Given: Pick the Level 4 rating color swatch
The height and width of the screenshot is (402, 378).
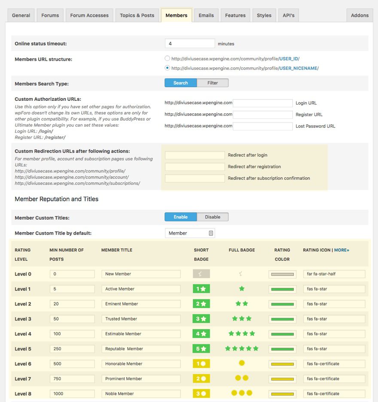Looking at the screenshot, I should pos(282,334).
